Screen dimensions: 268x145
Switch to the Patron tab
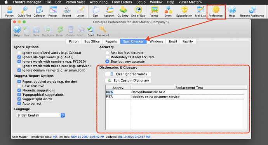pos(74,41)
